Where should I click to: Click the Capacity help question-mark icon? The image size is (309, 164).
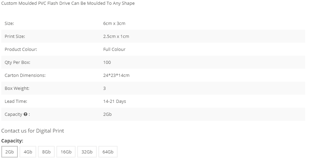tap(25, 114)
